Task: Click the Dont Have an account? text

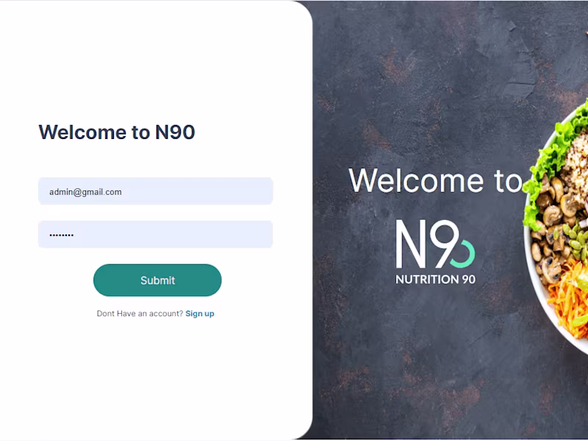Action: click(x=140, y=314)
